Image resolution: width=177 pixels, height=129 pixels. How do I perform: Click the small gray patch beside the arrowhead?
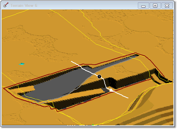pyautogui.click(x=104, y=90)
